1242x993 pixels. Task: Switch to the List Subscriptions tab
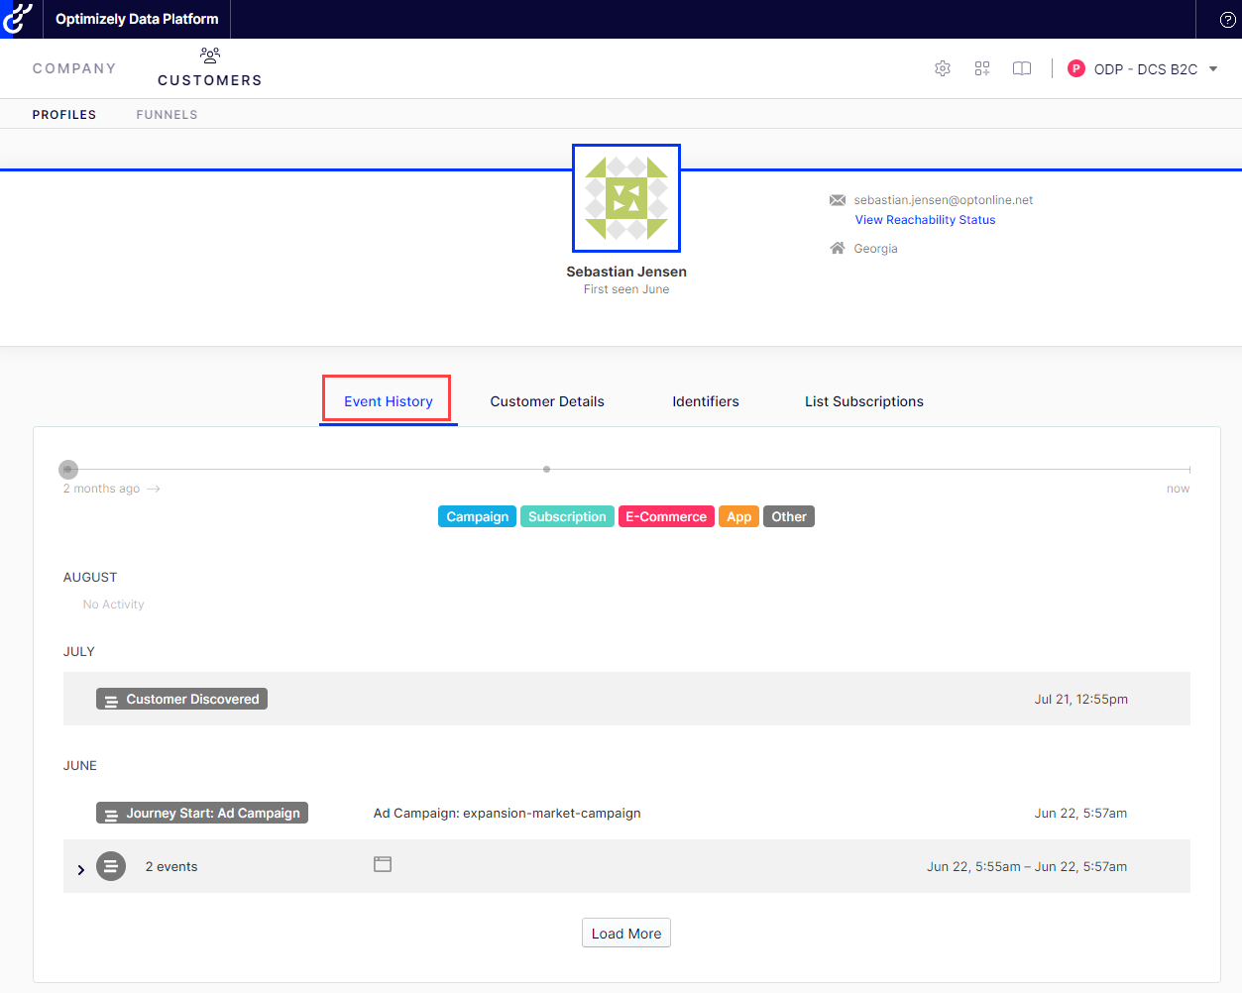[x=864, y=401]
